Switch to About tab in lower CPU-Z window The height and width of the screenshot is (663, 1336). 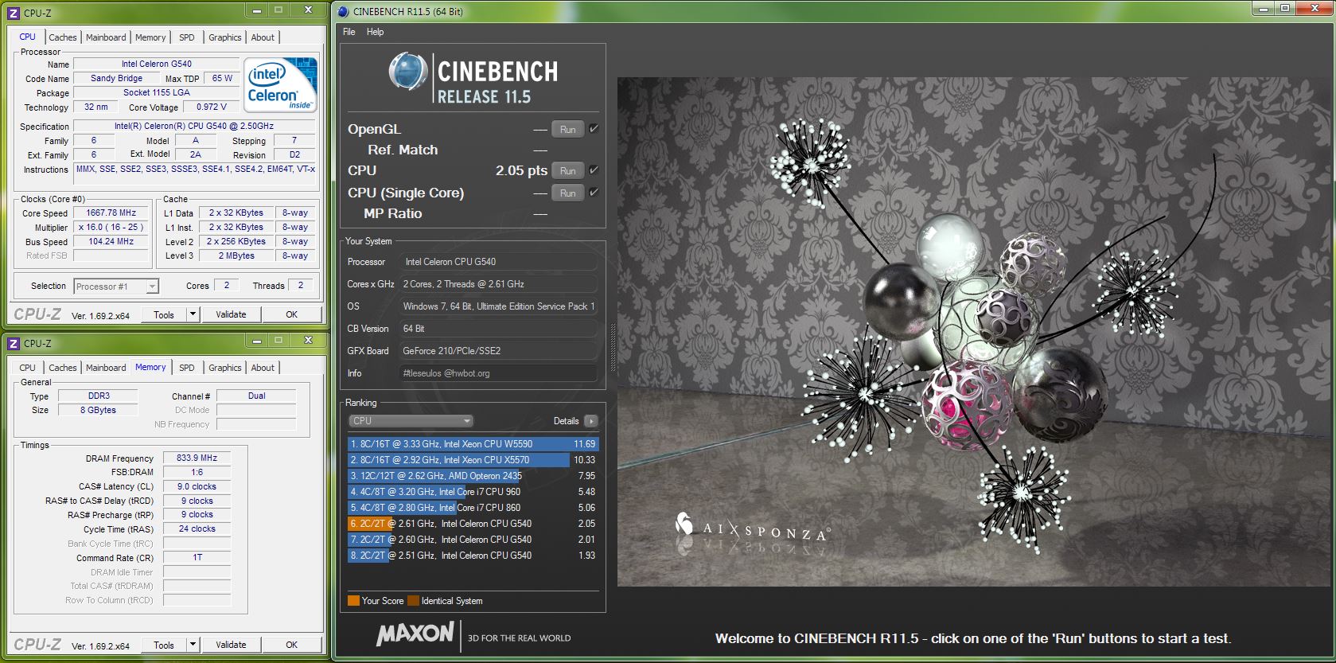click(263, 368)
